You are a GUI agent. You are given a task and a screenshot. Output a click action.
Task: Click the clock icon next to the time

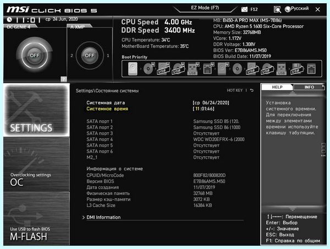point(9,20)
